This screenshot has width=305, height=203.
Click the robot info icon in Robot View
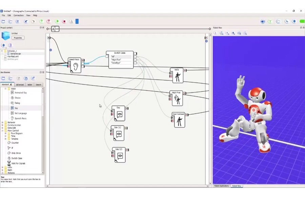tap(215, 33)
